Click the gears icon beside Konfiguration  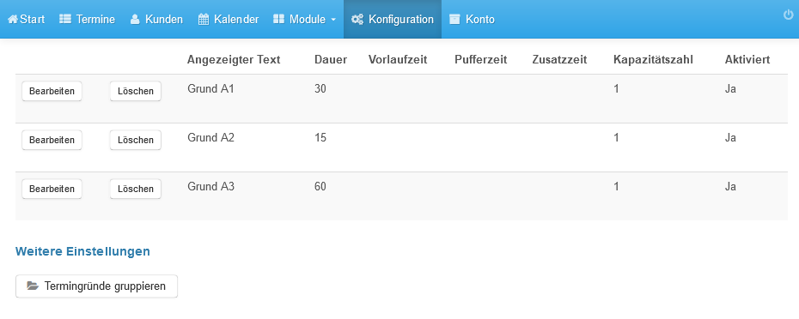(x=357, y=20)
